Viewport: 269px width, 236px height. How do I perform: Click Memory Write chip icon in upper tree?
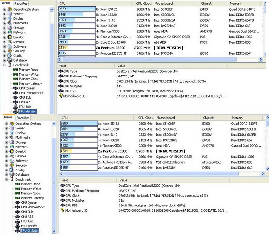click(15, 74)
